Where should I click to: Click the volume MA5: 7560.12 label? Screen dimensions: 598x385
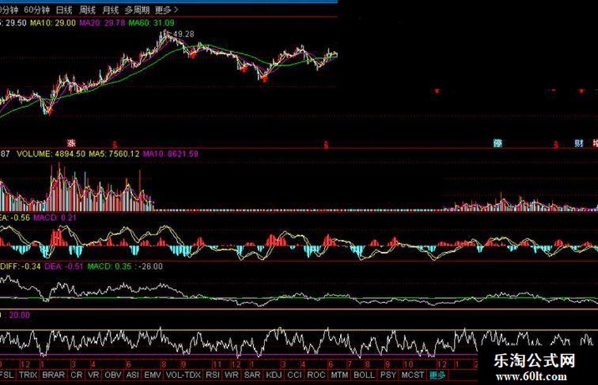pos(114,154)
